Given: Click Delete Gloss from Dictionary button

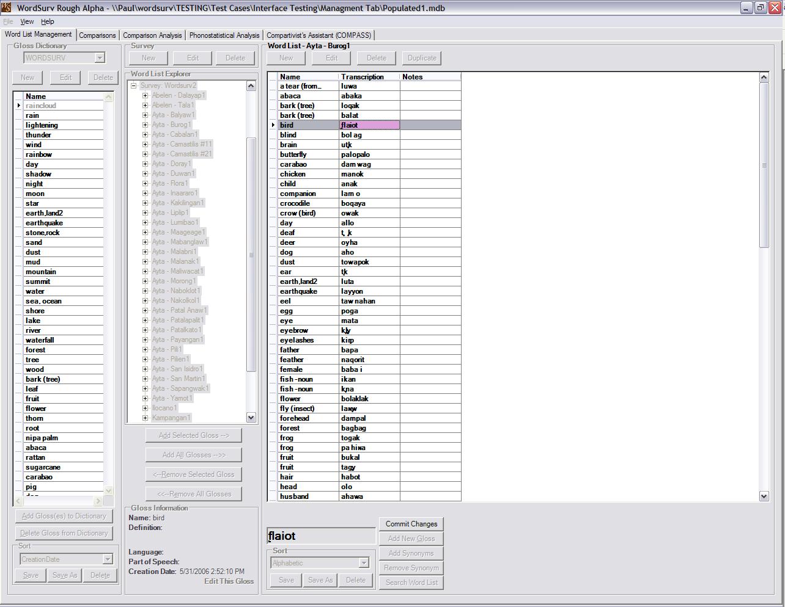Looking at the screenshot, I should [x=64, y=533].
